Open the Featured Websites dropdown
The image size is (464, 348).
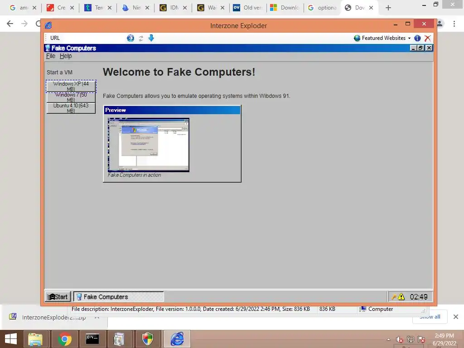click(x=382, y=38)
